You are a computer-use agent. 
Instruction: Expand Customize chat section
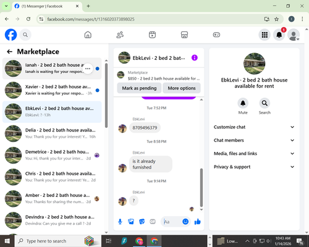[x=254, y=127]
